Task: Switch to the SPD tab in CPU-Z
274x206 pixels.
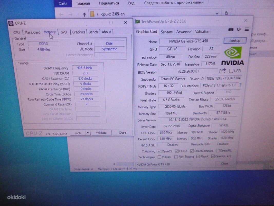Action: point(64,32)
